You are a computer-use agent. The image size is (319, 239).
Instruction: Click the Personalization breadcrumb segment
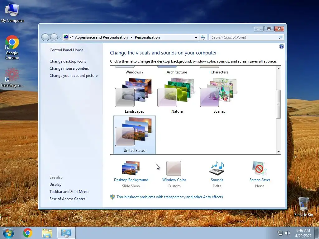[147, 37]
